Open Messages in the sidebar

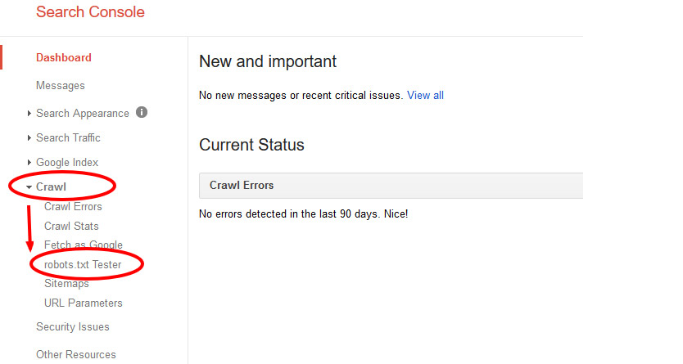pyautogui.click(x=60, y=86)
